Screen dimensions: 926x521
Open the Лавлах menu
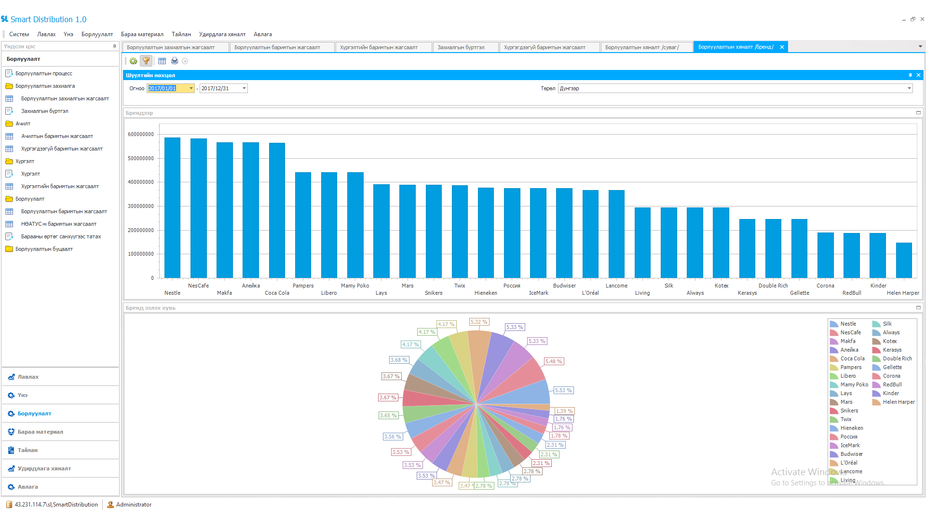point(46,34)
